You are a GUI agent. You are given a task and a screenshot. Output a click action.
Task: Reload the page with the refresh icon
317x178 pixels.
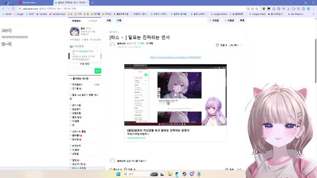tap(13, 9)
